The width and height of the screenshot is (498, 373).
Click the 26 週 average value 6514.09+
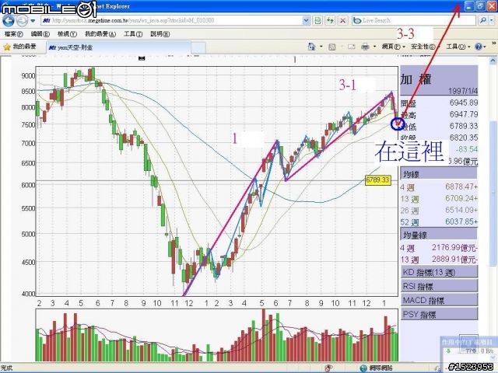point(461,211)
